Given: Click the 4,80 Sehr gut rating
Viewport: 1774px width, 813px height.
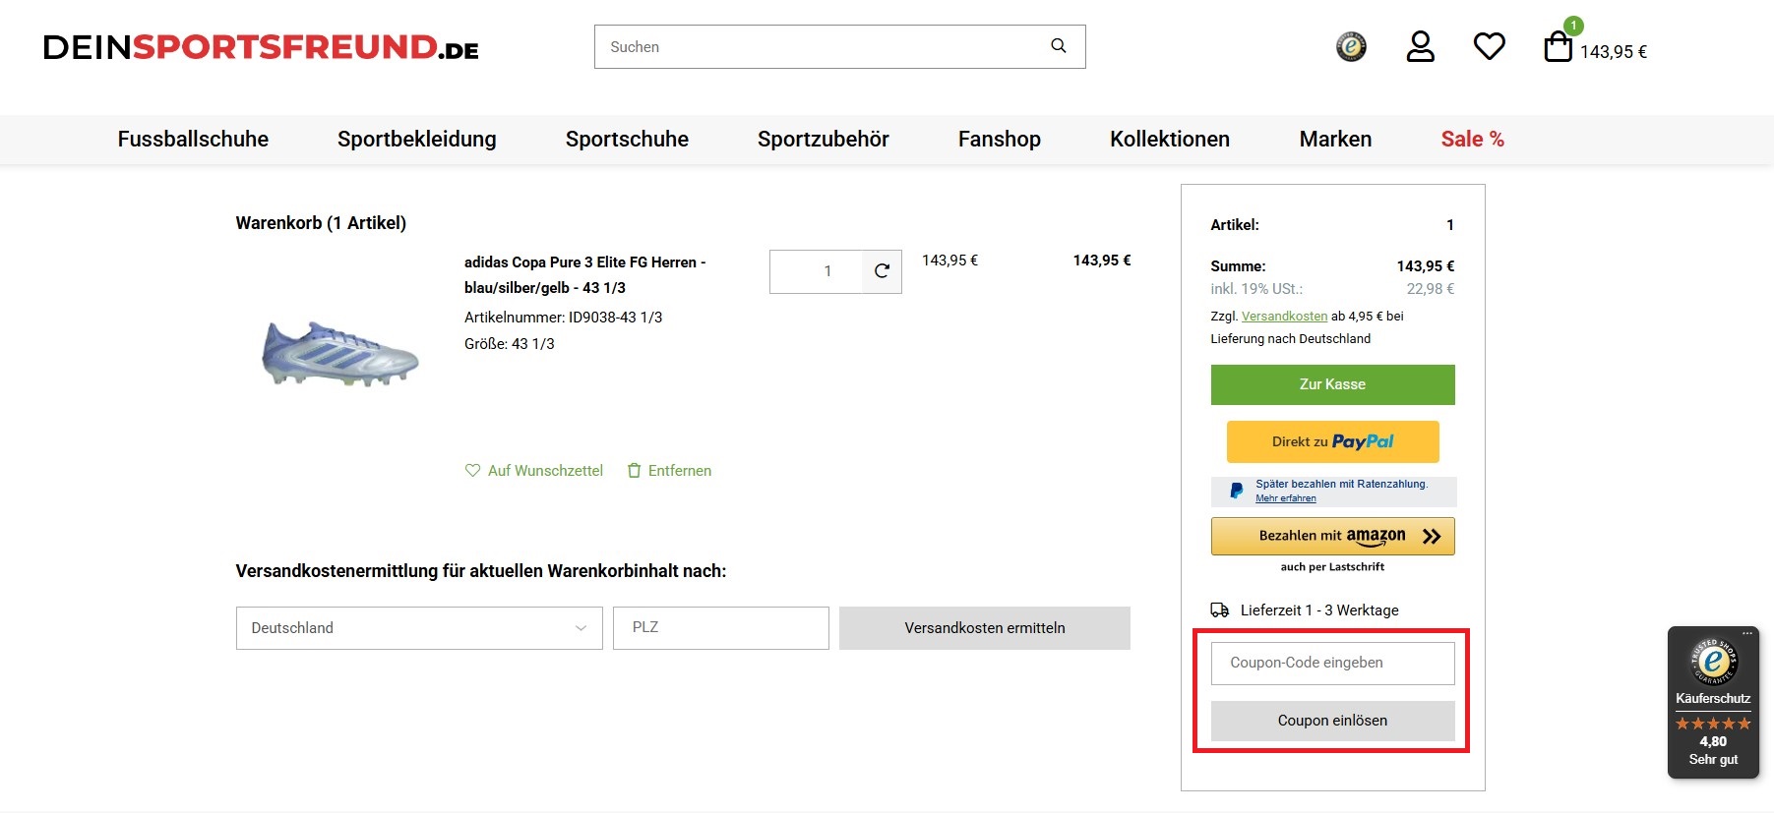Looking at the screenshot, I should tap(1713, 750).
